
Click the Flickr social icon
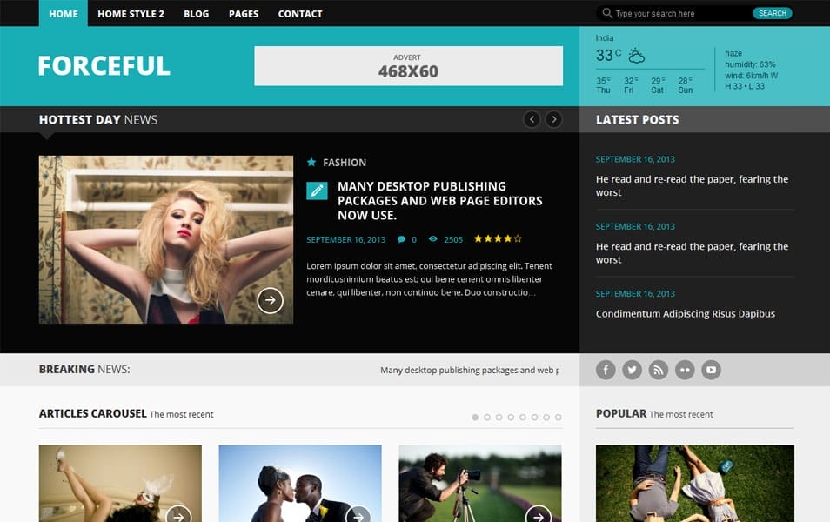(x=685, y=369)
